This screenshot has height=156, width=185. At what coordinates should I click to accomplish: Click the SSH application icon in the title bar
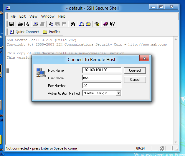pos(8,8)
